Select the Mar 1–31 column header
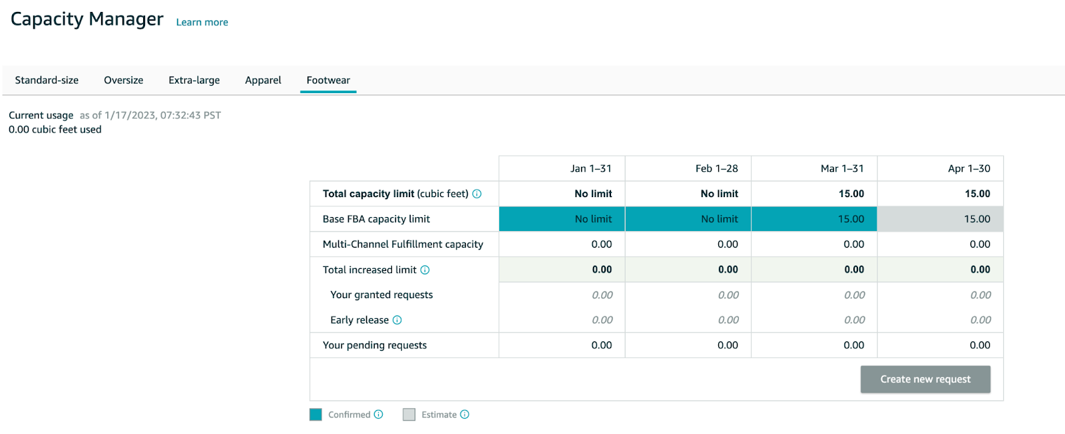The image size is (1065, 434). pos(814,168)
